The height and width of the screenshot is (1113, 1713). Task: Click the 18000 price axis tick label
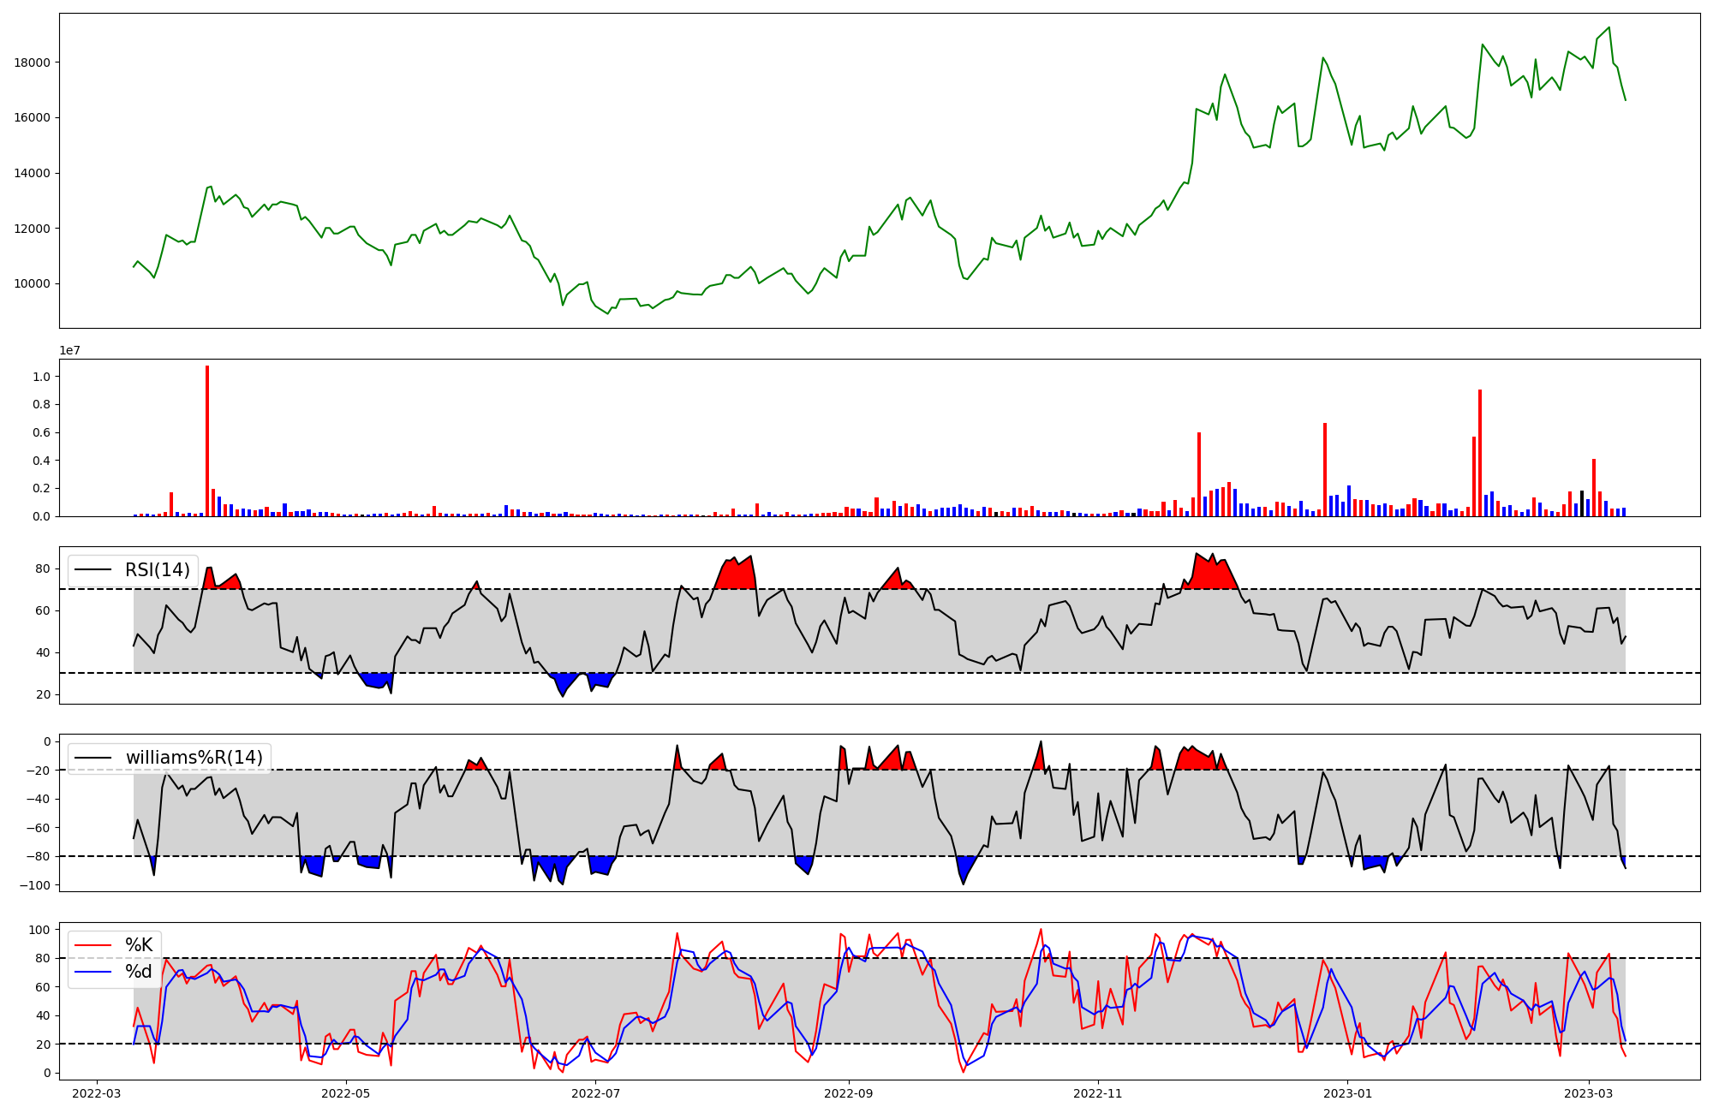(32, 62)
